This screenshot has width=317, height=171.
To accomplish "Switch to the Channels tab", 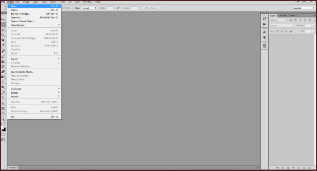I will 282,16.
